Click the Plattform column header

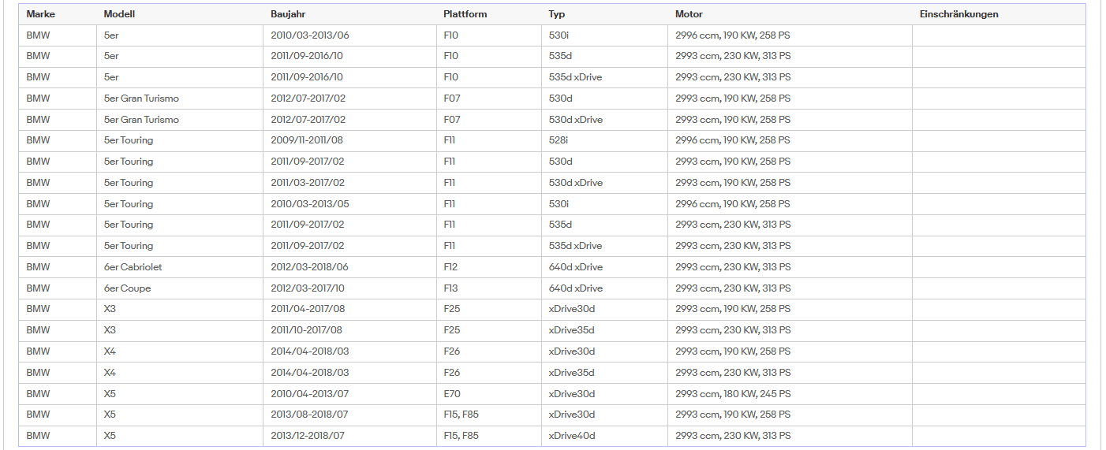point(489,14)
